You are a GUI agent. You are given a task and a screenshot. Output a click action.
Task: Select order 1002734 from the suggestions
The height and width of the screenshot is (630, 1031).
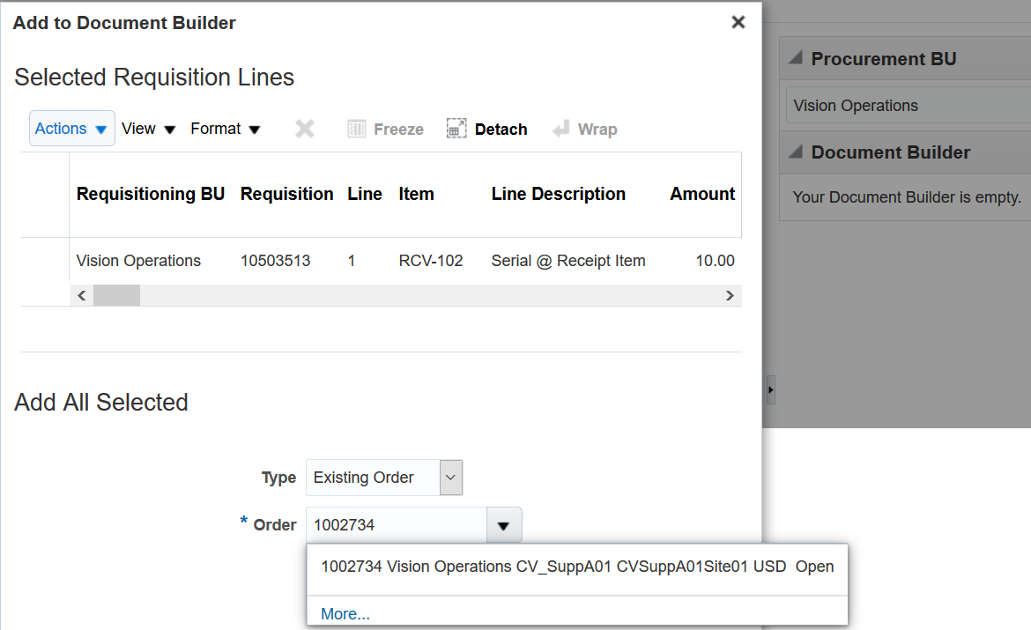[x=576, y=567]
